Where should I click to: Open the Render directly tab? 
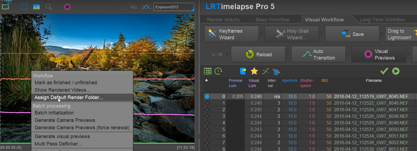pyautogui.click(x=223, y=20)
